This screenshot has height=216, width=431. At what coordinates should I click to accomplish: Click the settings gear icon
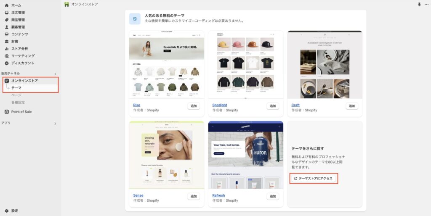coord(7,211)
